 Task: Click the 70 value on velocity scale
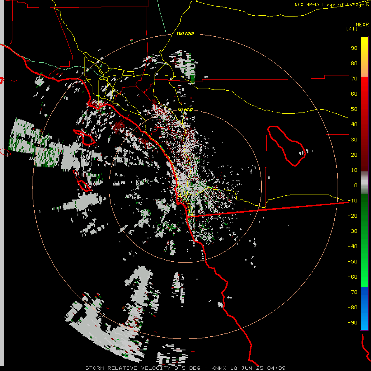coord(354,79)
